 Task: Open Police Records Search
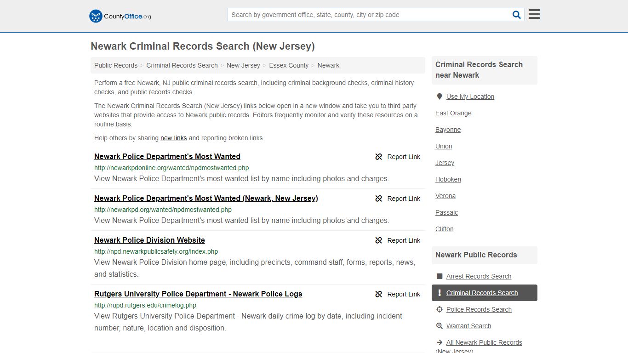tap(479, 309)
